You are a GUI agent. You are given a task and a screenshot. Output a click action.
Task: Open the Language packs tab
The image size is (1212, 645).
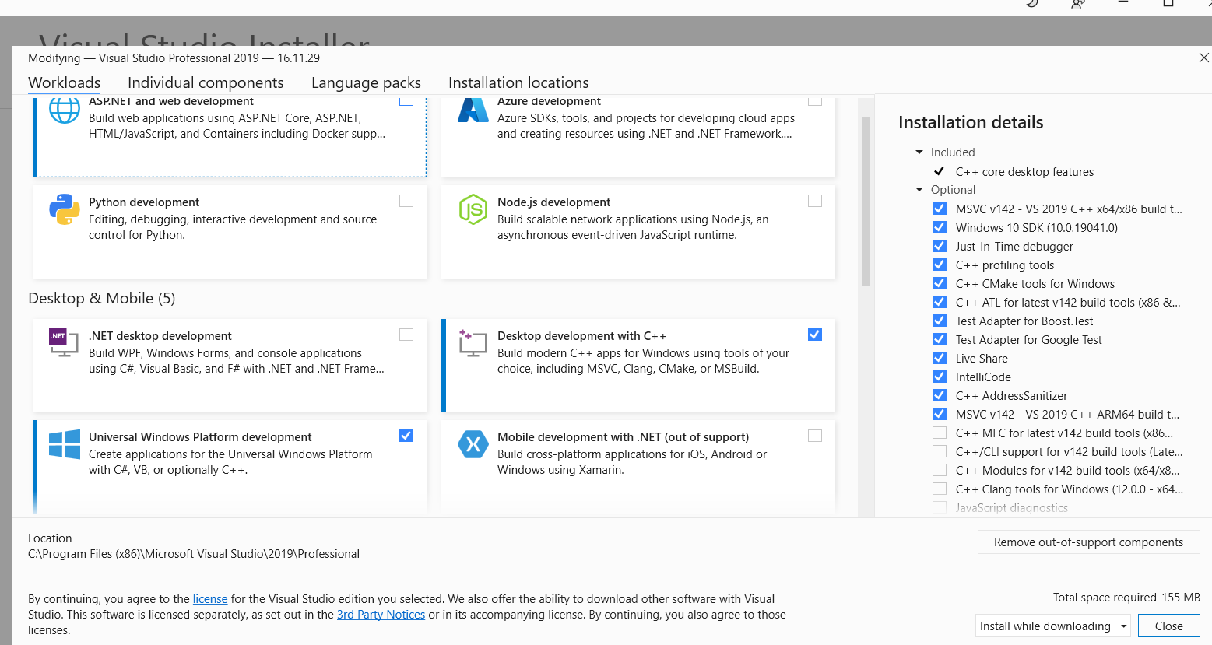[x=366, y=82]
